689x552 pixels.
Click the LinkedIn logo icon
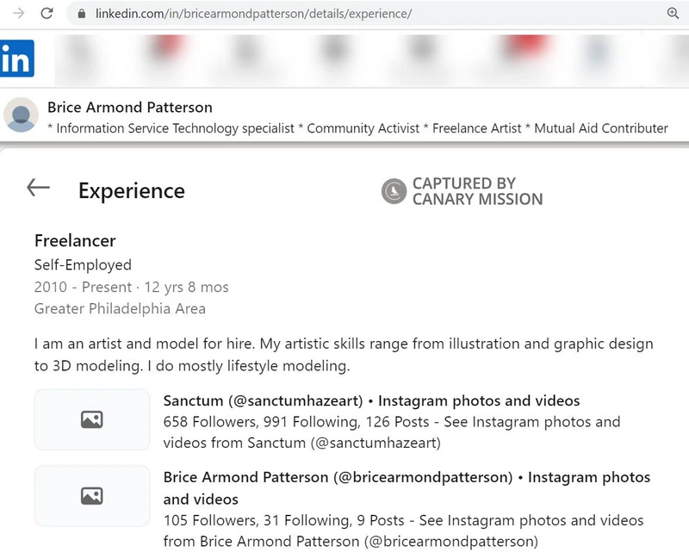(x=14, y=59)
